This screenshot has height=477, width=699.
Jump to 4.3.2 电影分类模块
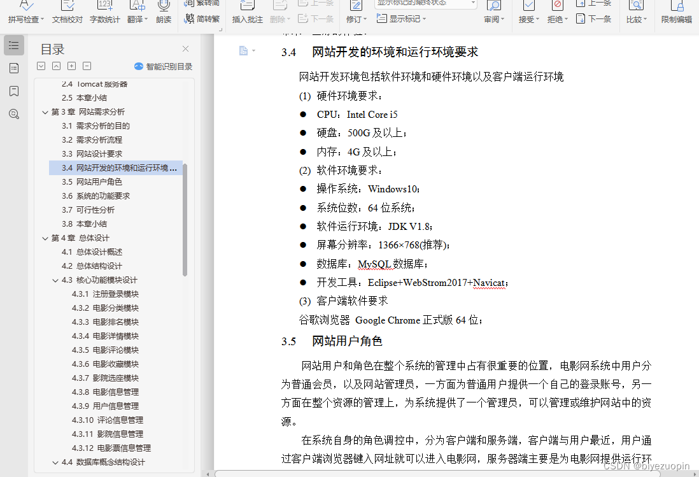pyautogui.click(x=105, y=308)
